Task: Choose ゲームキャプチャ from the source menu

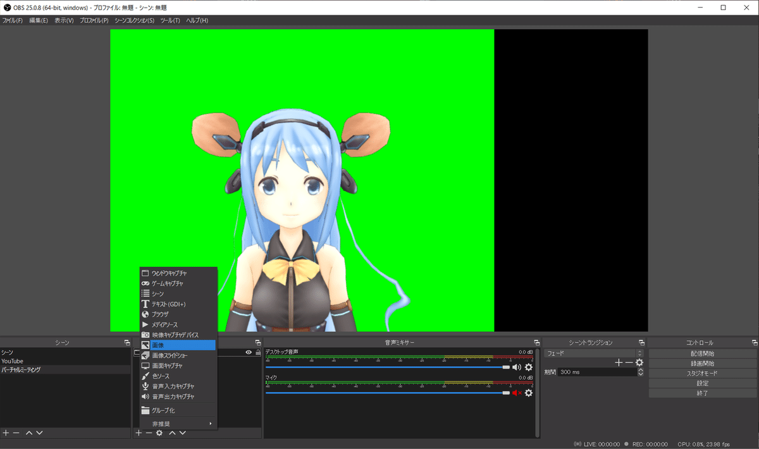Action: [178, 283]
